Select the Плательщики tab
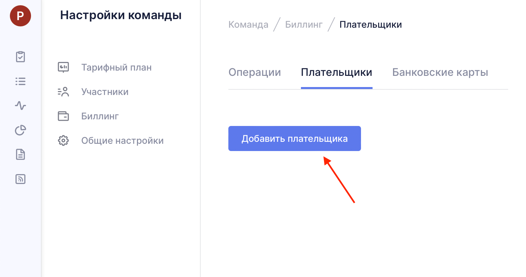The width and height of the screenshot is (526, 277). pyautogui.click(x=337, y=72)
